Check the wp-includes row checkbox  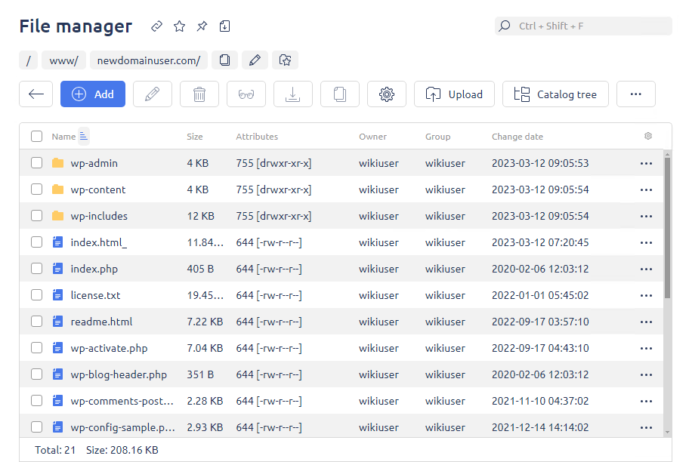point(36,216)
